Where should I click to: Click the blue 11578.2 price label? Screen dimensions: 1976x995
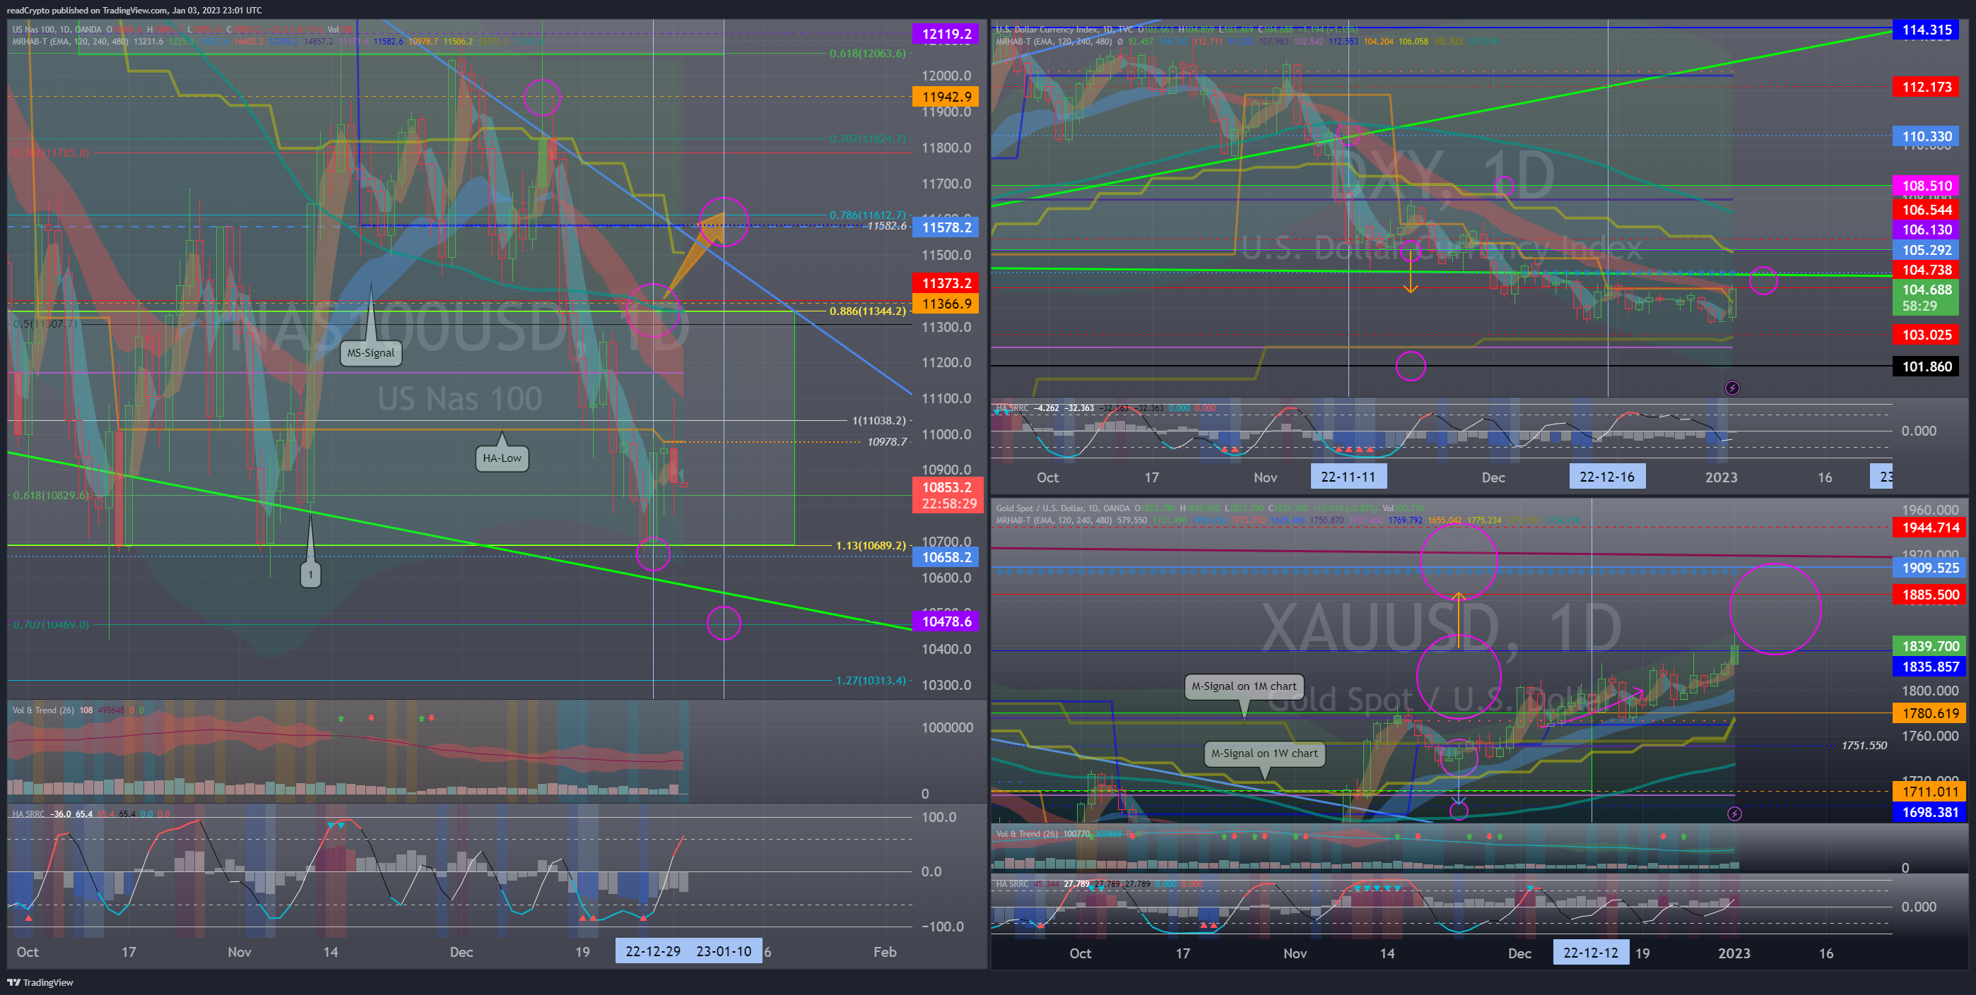click(946, 227)
